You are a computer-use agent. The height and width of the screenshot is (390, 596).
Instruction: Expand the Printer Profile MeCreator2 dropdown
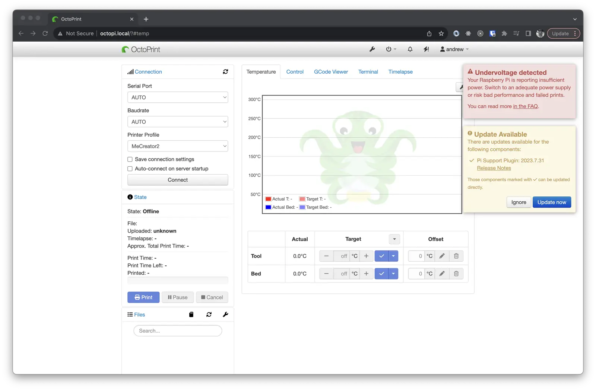pos(178,146)
